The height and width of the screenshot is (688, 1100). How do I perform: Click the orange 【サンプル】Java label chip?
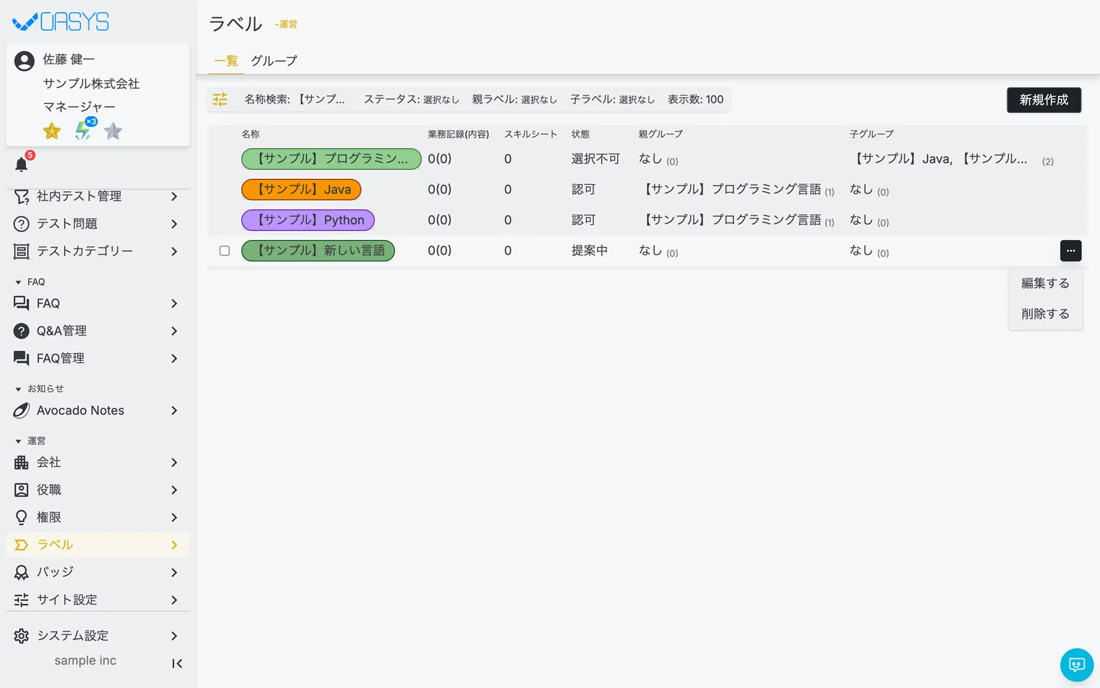pyautogui.click(x=301, y=190)
